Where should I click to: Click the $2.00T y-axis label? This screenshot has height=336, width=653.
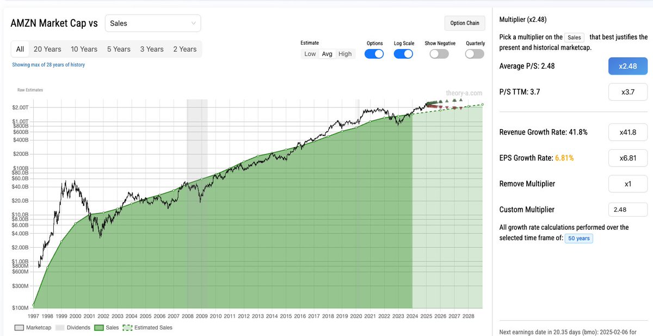coord(20,107)
